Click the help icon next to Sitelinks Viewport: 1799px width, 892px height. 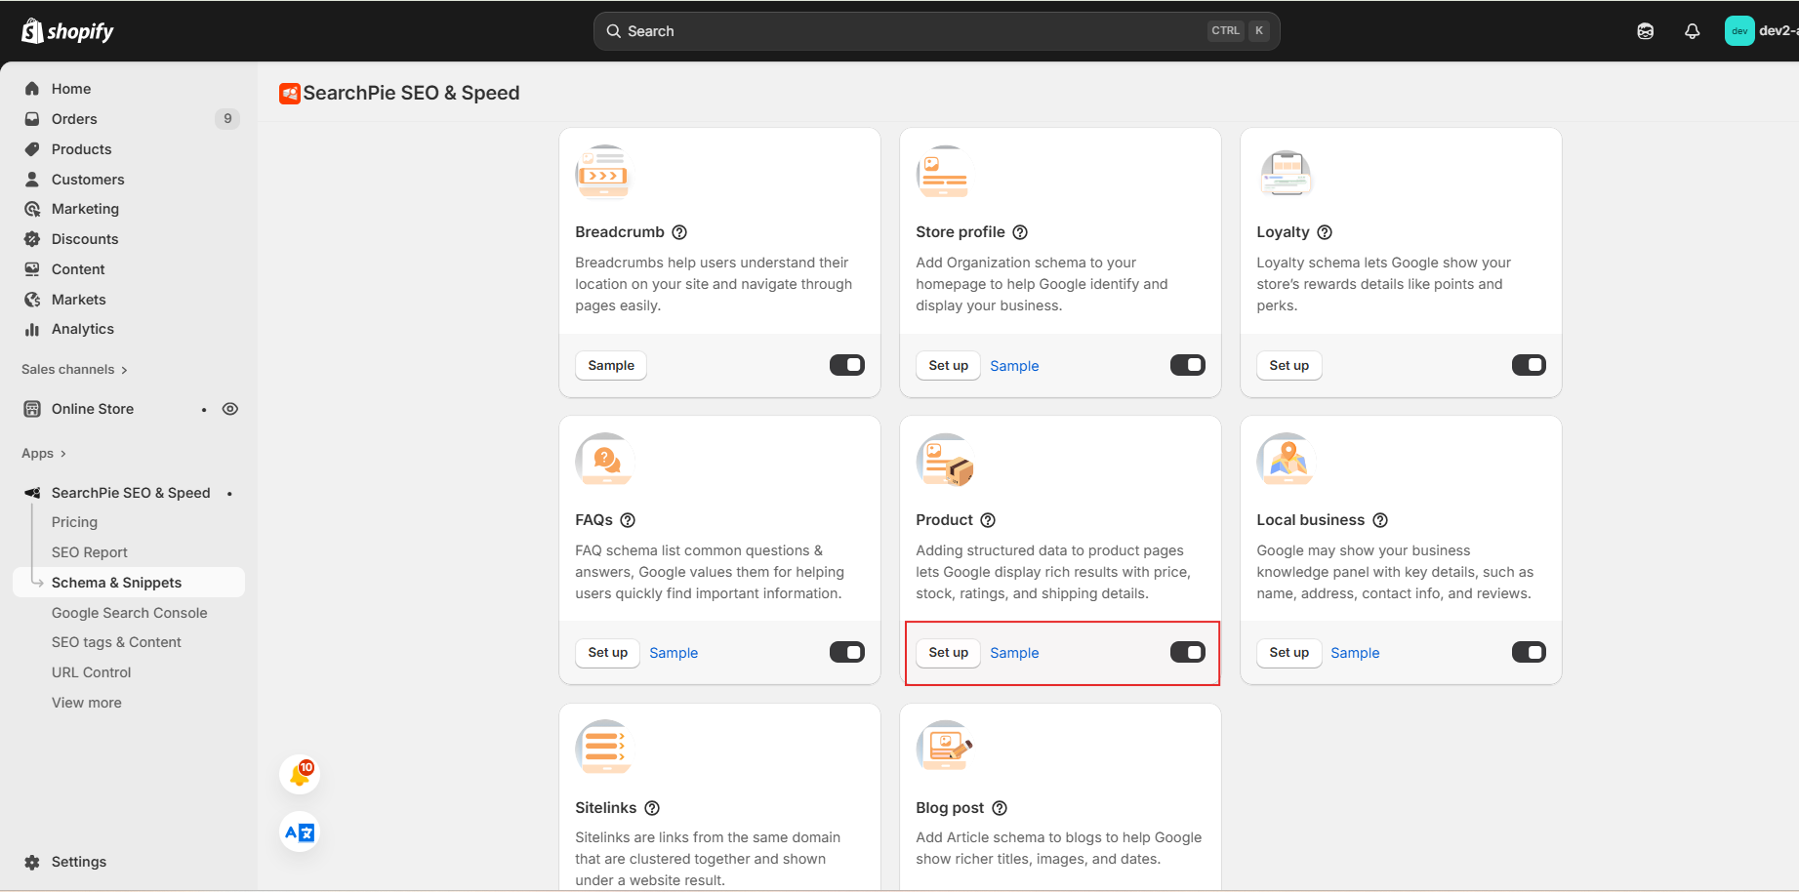pyautogui.click(x=652, y=808)
